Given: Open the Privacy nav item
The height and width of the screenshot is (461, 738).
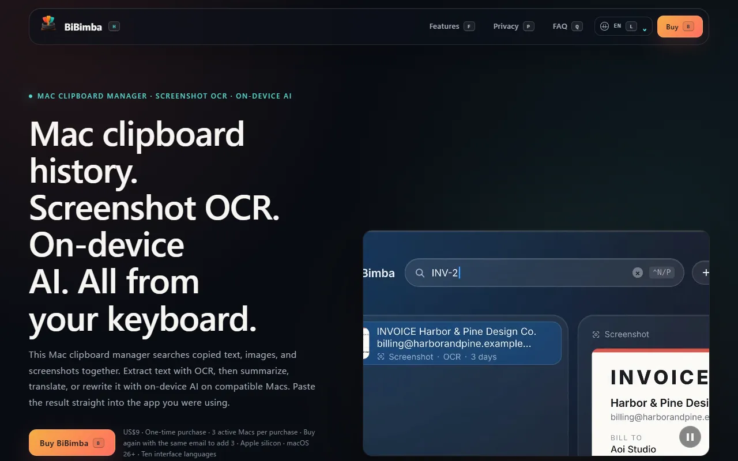Looking at the screenshot, I should coord(514,27).
